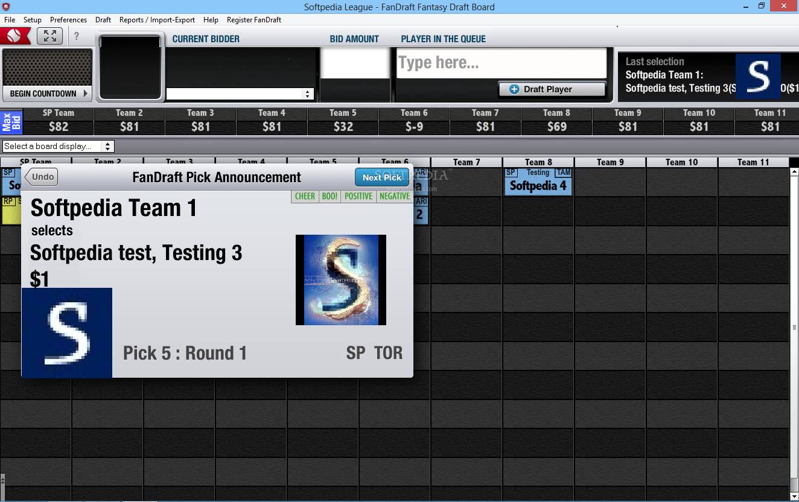Click the red baseball logo icon
Viewport: 799px width, 502px height.
coord(15,36)
